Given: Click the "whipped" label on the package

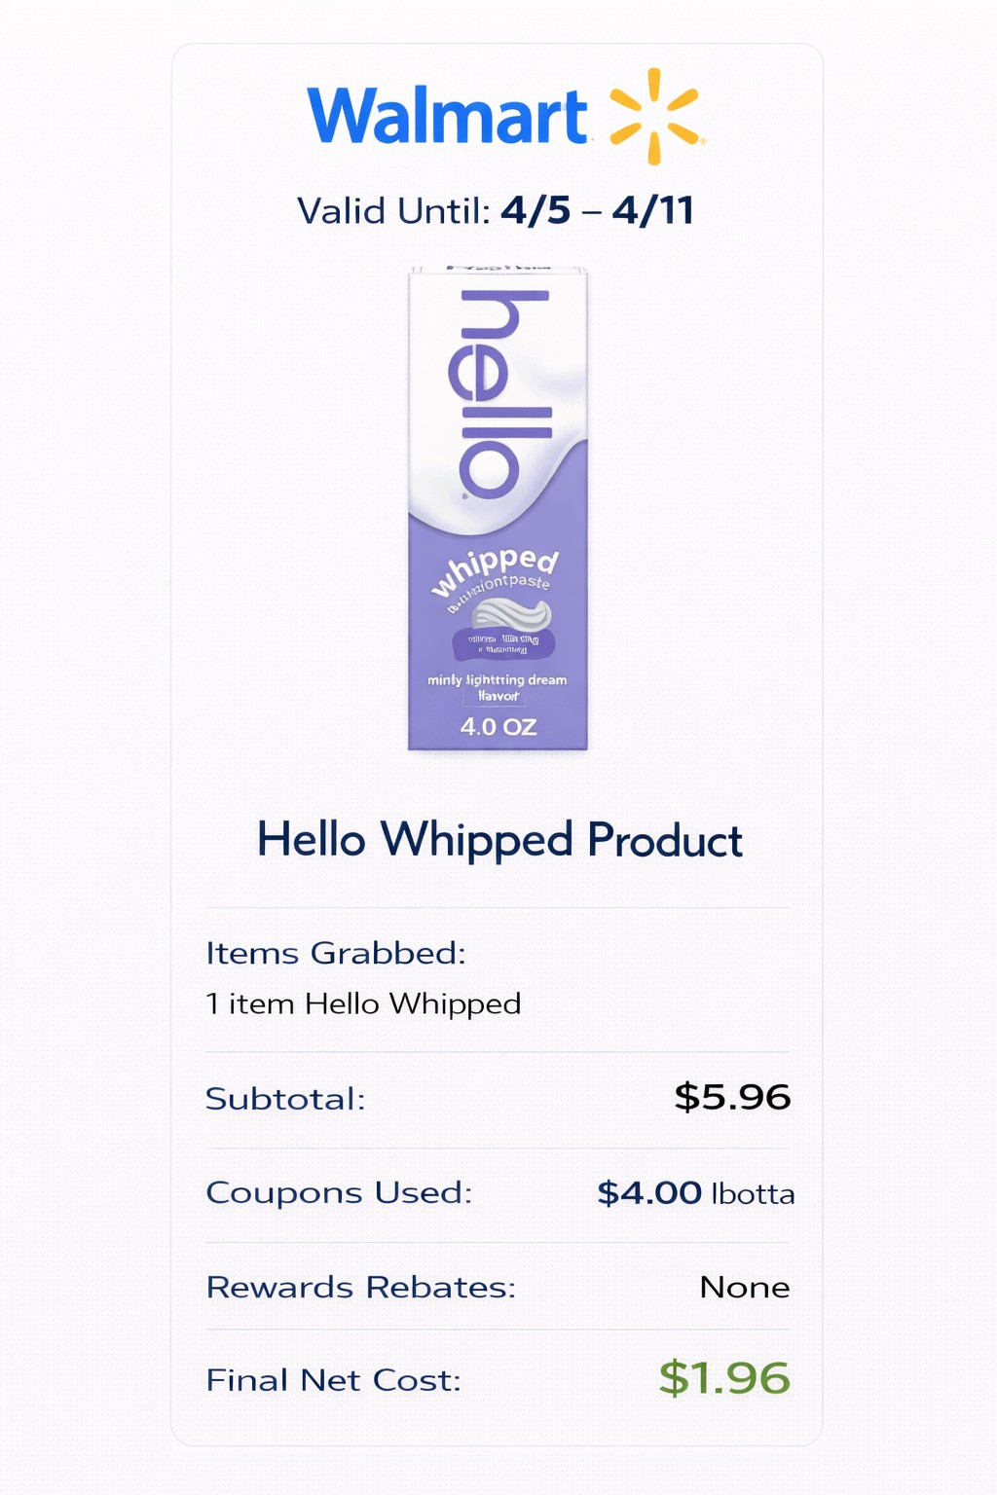Looking at the screenshot, I should point(495,569).
